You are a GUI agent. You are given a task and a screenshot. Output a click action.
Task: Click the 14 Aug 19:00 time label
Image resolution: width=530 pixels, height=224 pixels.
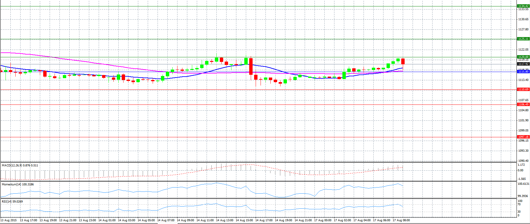pyautogui.click(x=284, y=220)
